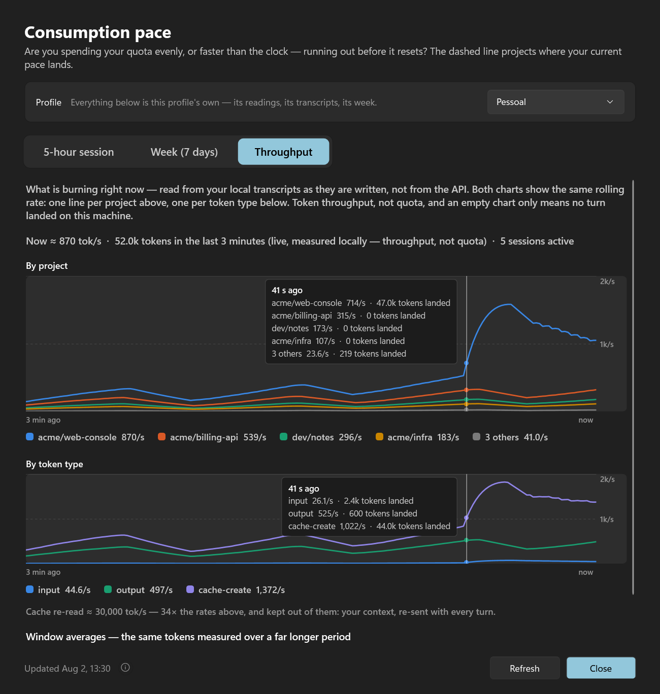Select the Throughput tab
This screenshot has width=660, height=694.
click(283, 152)
